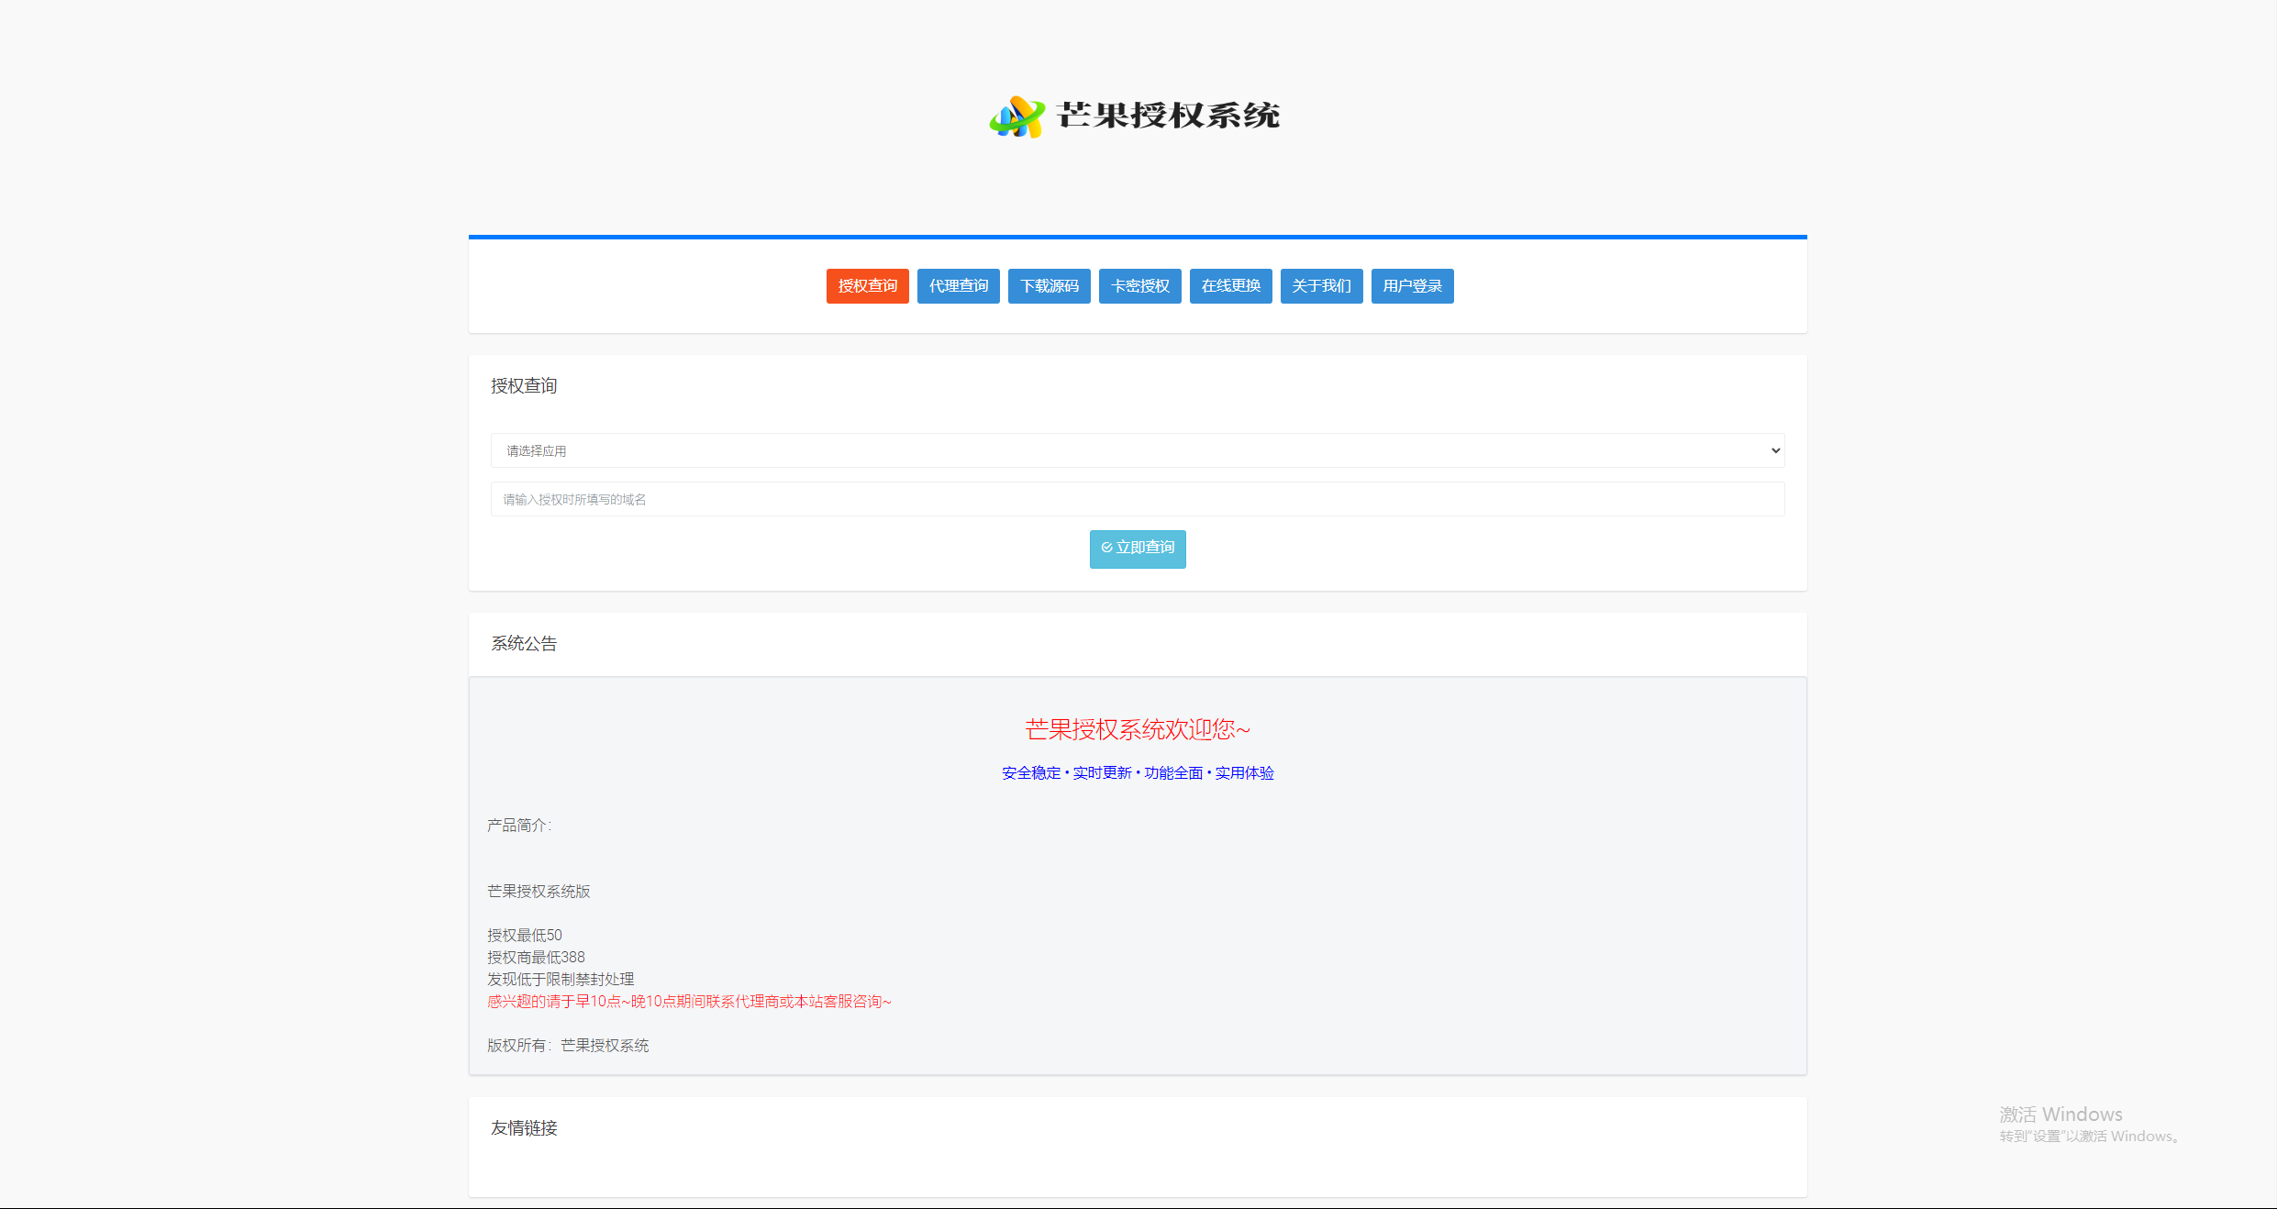Viewport: 2277px width, 1209px height.
Task: Click the 卡密授权 navigation button
Action: pyautogui.click(x=1140, y=284)
